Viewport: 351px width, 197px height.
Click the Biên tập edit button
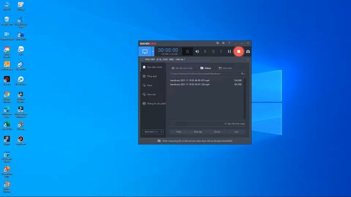tap(198, 132)
